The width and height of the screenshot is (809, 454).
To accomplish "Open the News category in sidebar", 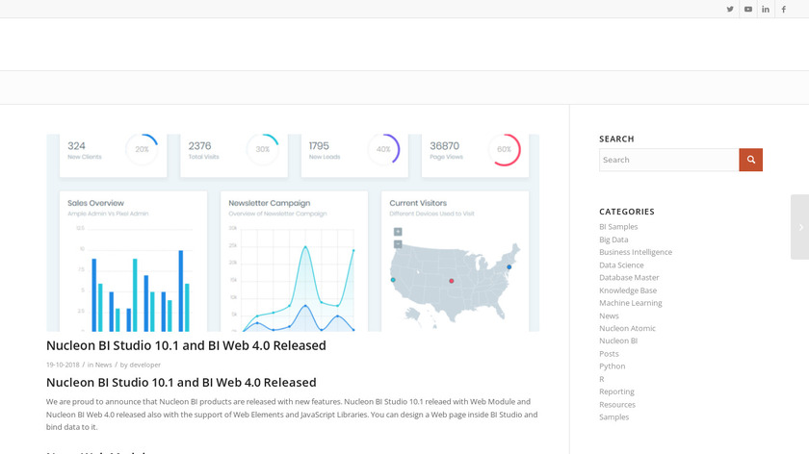I will point(609,315).
